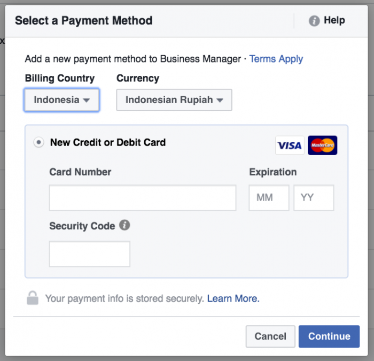Open the Help text link
The height and width of the screenshot is (361, 374).
click(x=334, y=20)
